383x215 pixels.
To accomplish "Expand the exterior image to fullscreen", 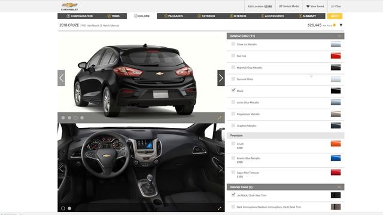I will click(220, 118).
